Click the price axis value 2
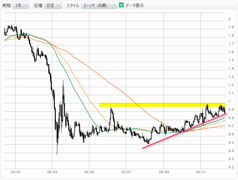 [x=229, y=19]
